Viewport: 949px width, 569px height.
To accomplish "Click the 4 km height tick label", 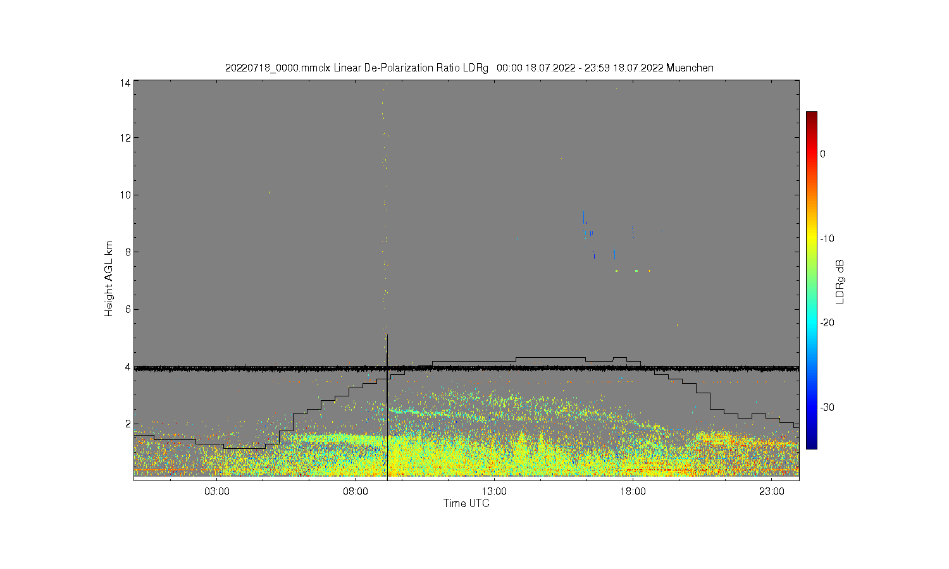I will click(x=128, y=367).
